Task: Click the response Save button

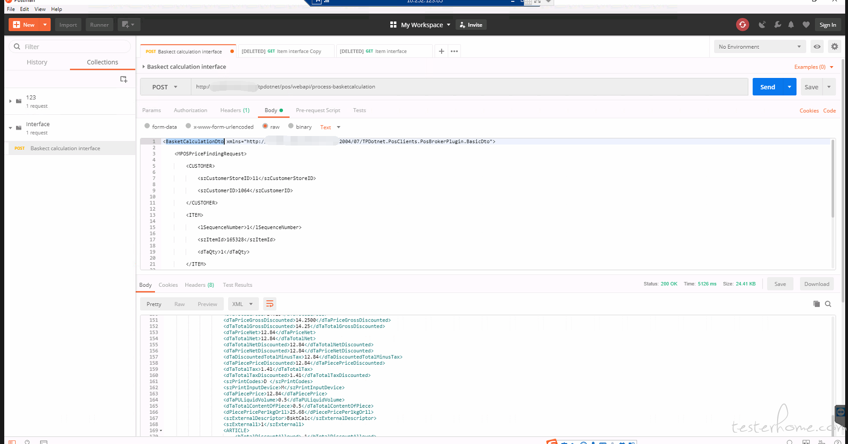Action: [x=780, y=284]
